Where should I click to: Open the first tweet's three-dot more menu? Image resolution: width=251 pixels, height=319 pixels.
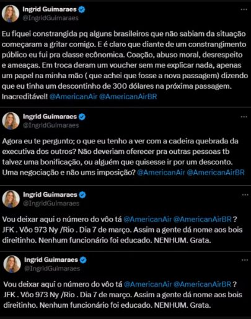(244, 9)
